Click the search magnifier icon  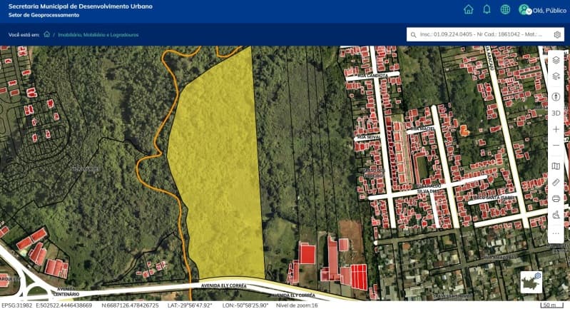[x=413, y=35]
